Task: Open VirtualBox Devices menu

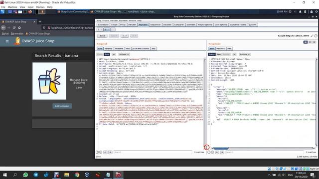Action: [40, 7]
